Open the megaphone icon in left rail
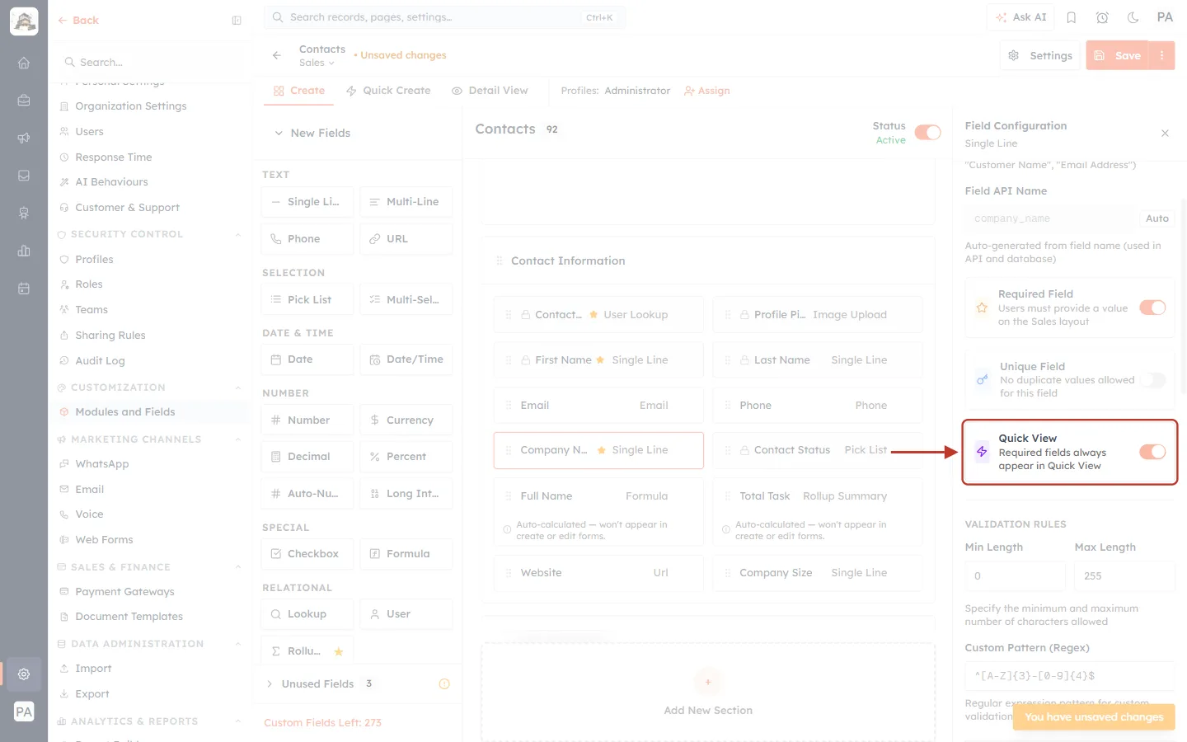Viewport: 1187px width, 742px height. pyautogui.click(x=24, y=138)
